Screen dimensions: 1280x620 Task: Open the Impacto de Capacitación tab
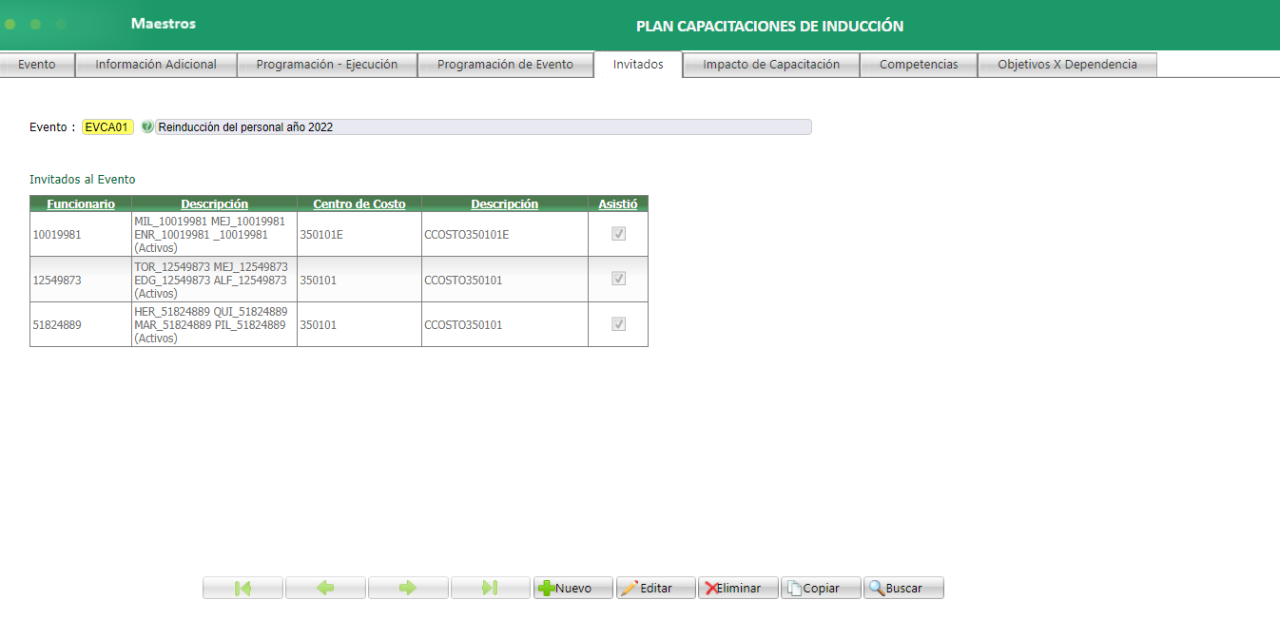(x=771, y=64)
